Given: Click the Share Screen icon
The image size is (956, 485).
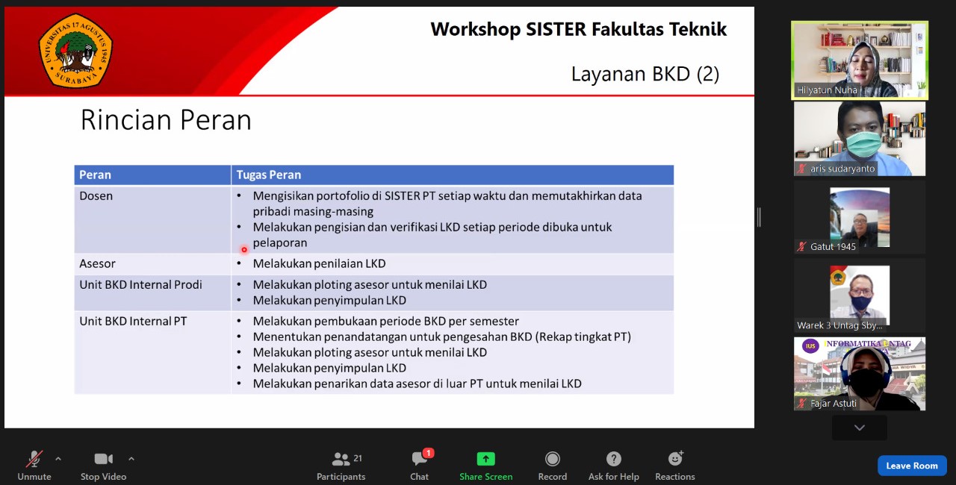Looking at the screenshot, I should pyautogui.click(x=485, y=459).
